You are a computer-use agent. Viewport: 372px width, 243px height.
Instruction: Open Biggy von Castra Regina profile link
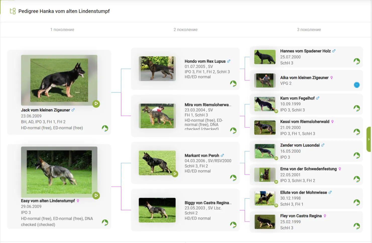(208, 203)
